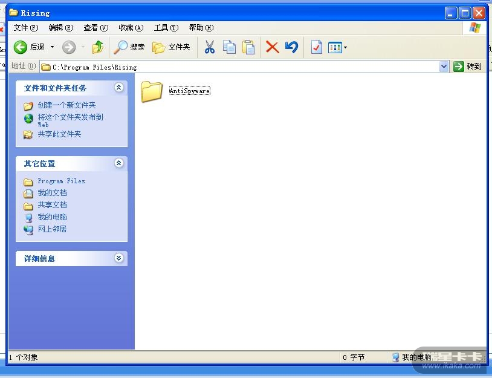Viewport: 492px width, 378px height.
Task: Click the My Documents sidebar icon
Action: point(28,194)
